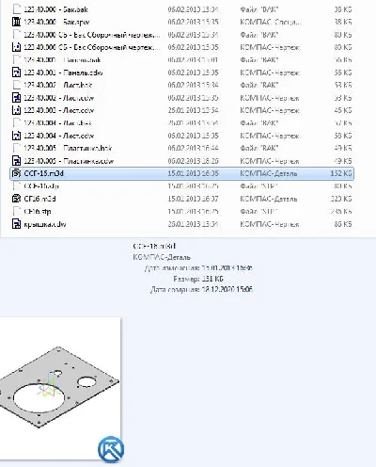
Task: Select the file 123.40.005 - Пластинка.bak
Action: pyautogui.click(x=181, y=148)
